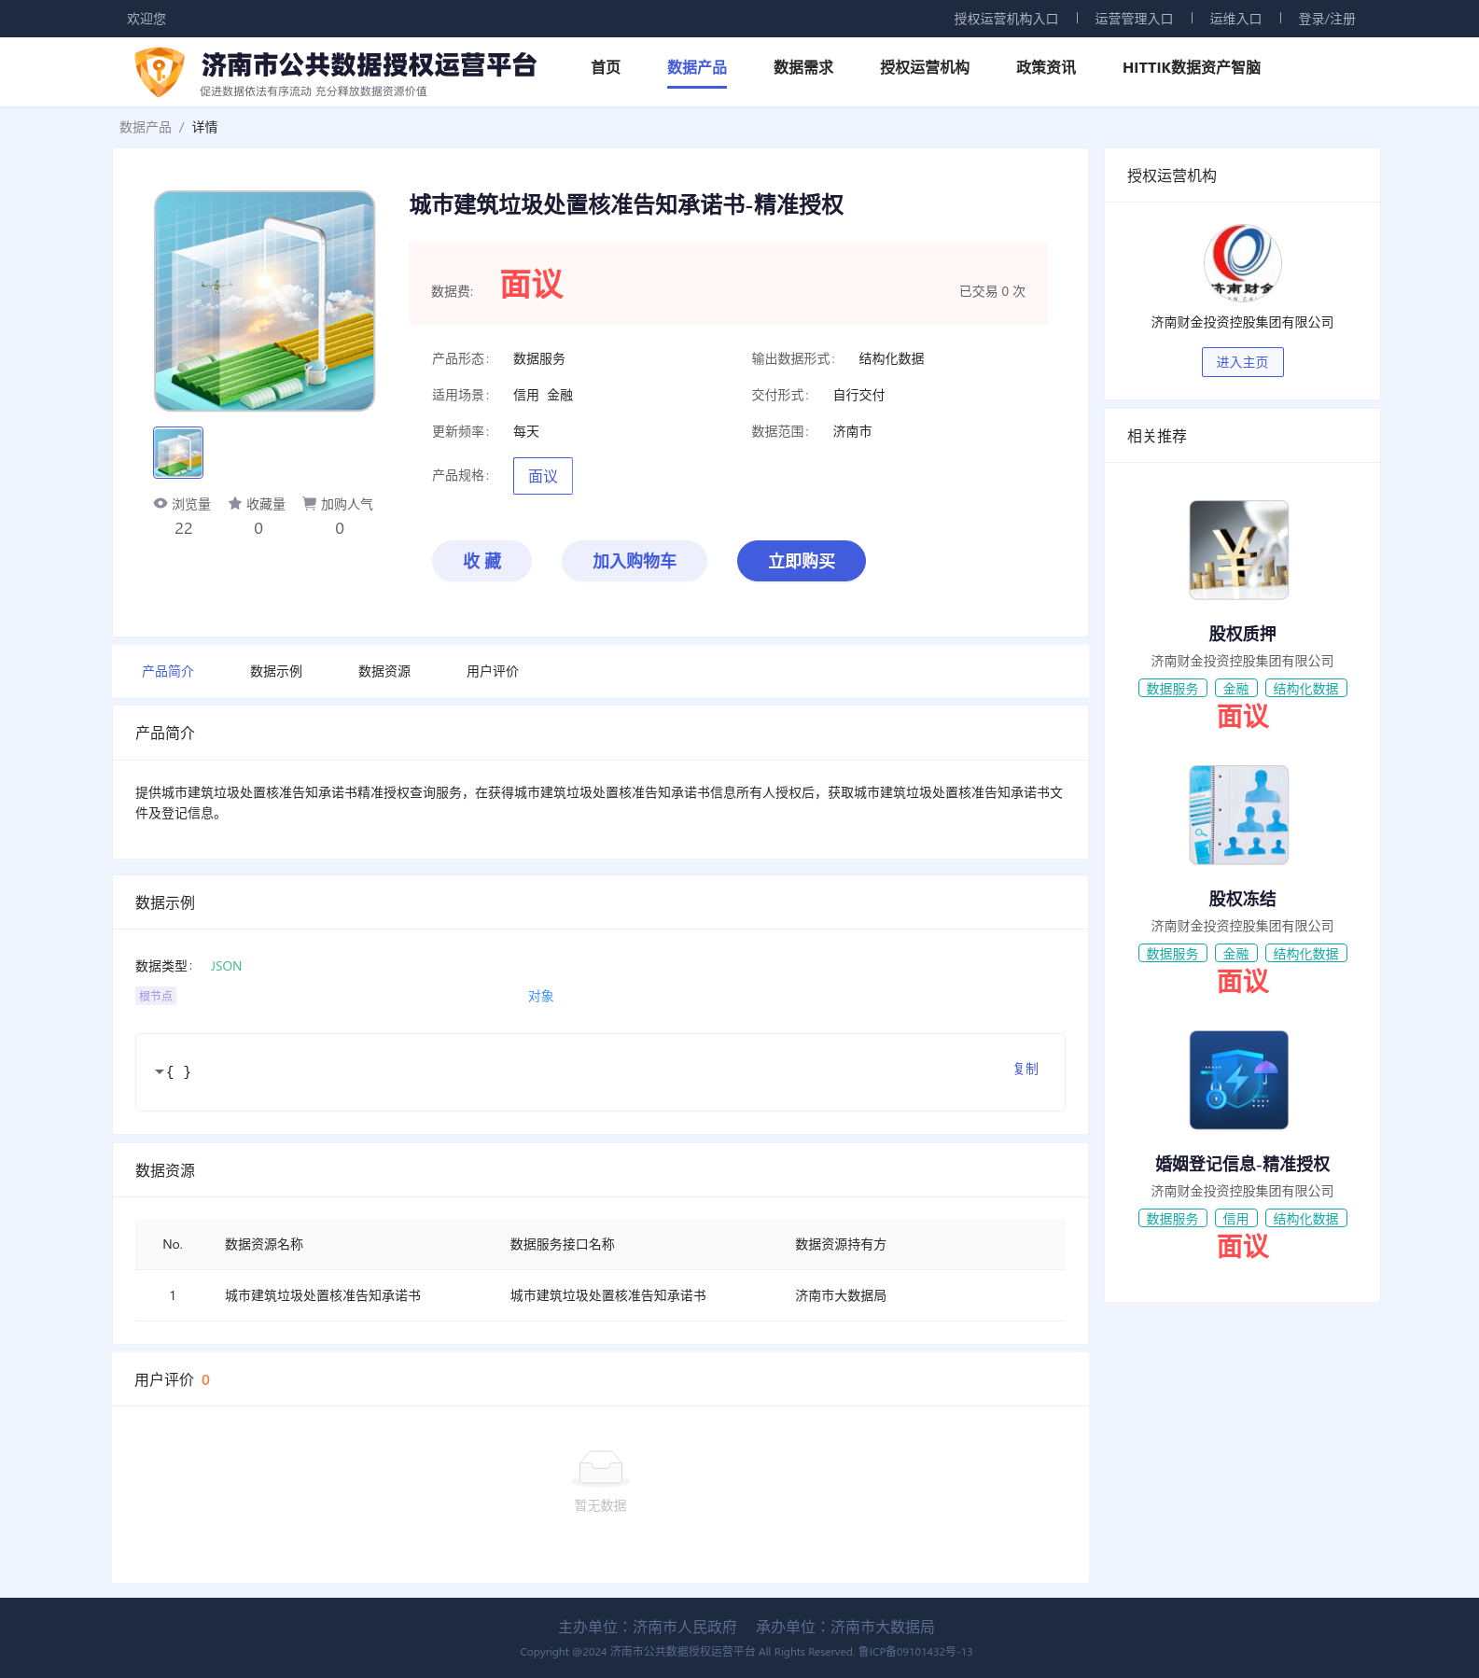Screen dimensions: 1479x1678
Task: Click the 暂无数据 empty inbox icon
Action: (601, 1468)
